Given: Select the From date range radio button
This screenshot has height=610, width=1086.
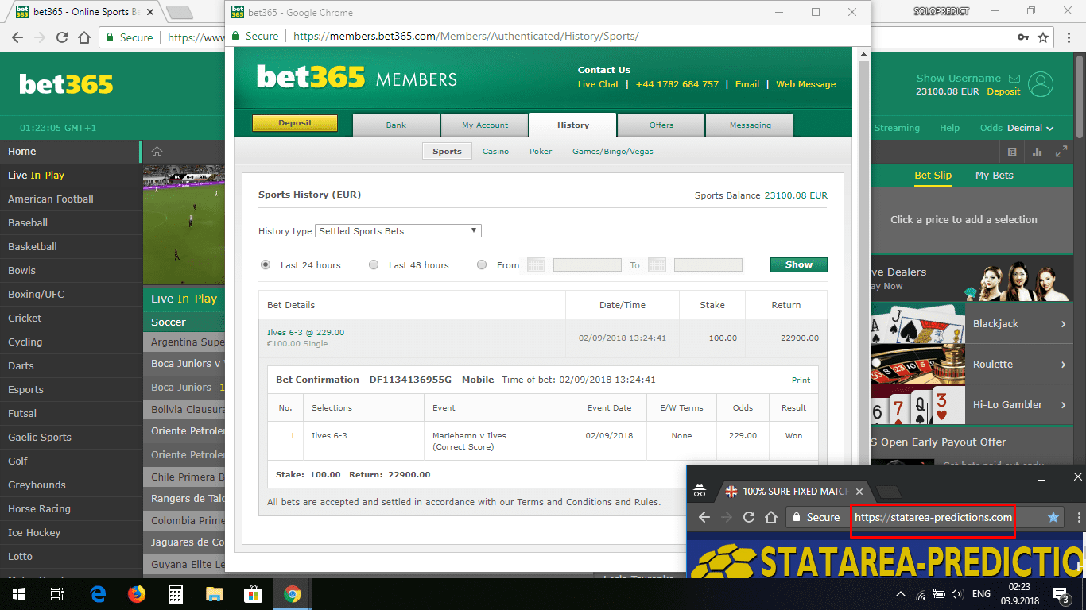Looking at the screenshot, I should click(x=482, y=265).
